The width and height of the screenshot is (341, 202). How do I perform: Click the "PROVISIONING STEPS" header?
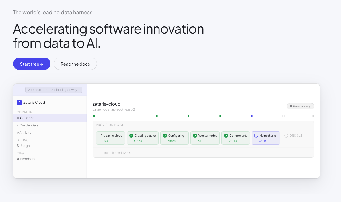click(113, 125)
